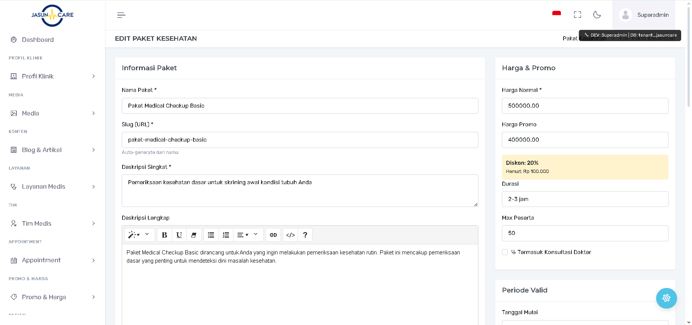The image size is (692, 325).
Task: Toggle dark mode with moon icon
Action: coord(597,15)
